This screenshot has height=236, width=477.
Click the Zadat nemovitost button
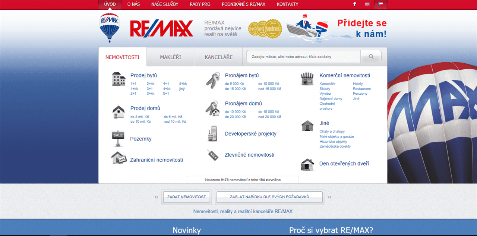(x=187, y=197)
